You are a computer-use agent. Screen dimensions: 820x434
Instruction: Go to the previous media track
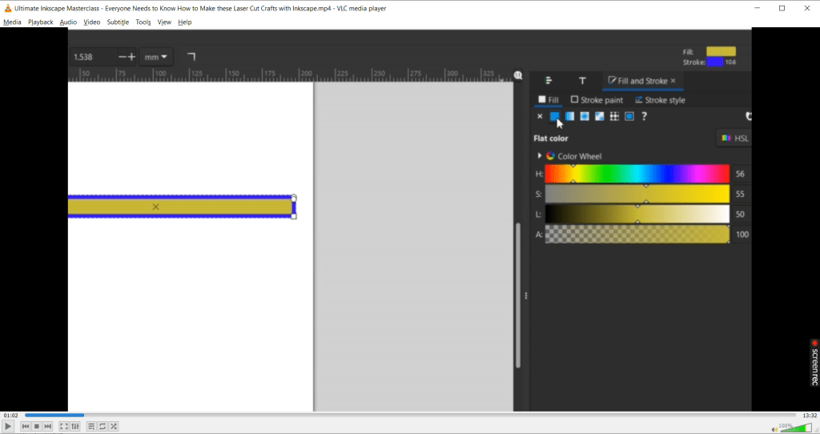[26, 427]
